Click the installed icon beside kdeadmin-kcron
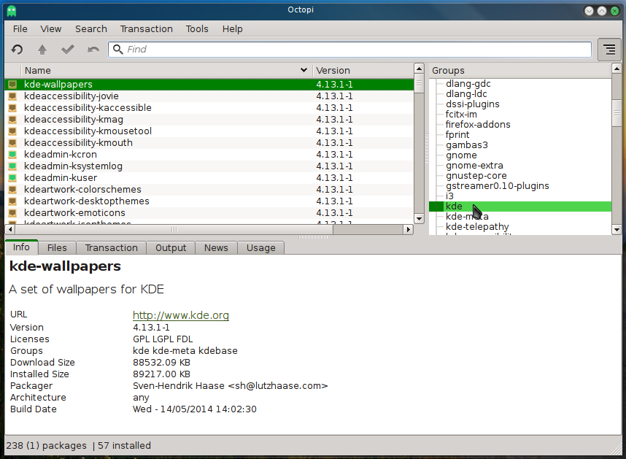This screenshot has height=459, width=626. pos(13,155)
